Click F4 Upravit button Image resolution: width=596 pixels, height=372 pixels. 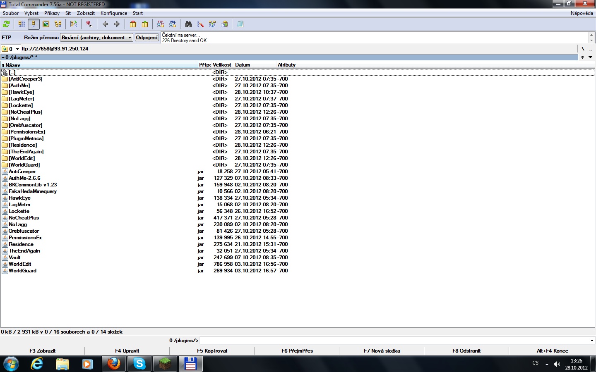pos(127,351)
